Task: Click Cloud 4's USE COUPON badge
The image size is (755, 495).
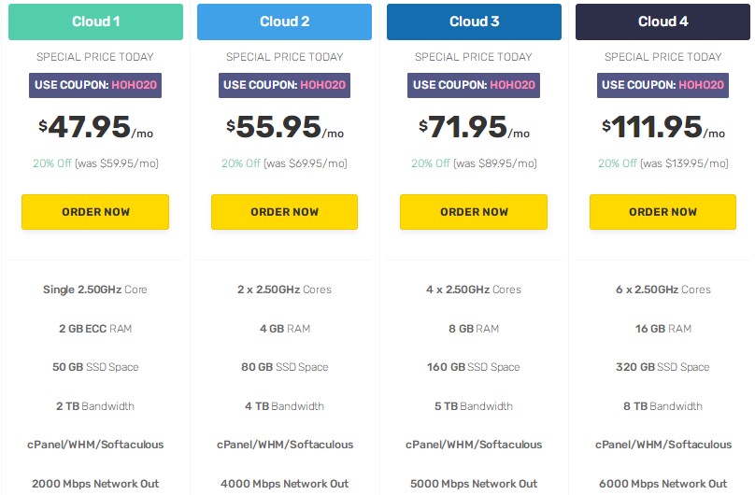Action: (662, 85)
